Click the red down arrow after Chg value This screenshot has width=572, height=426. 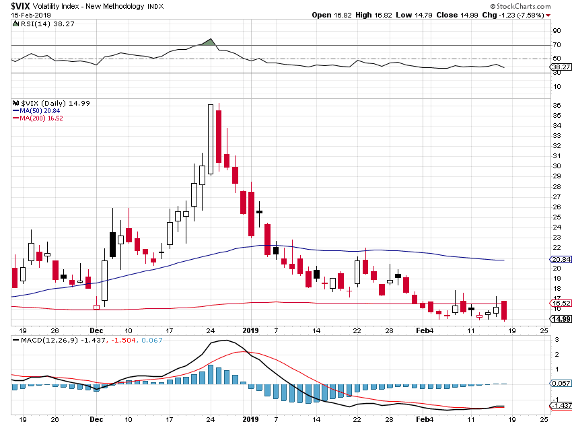(x=548, y=15)
